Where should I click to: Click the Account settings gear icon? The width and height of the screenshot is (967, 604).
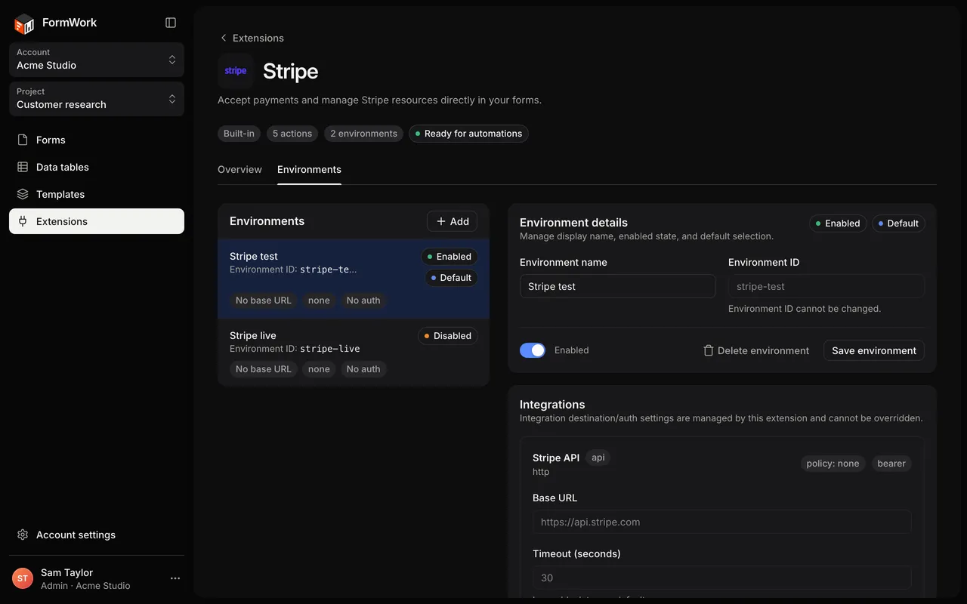coord(23,535)
